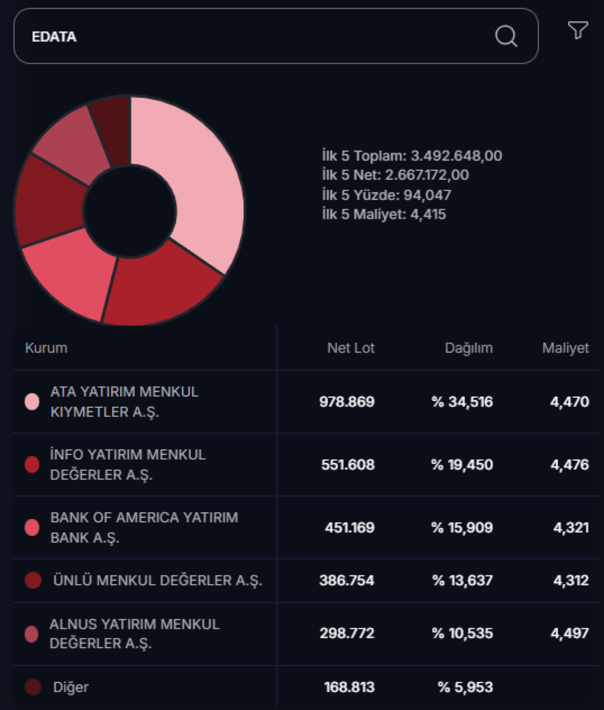The width and height of the screenshot is (604, 710).
Task: Click cost value 4,476
Action: [570, 465]
